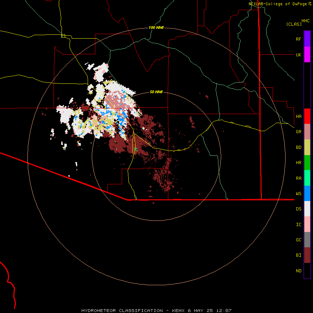The image size is (313, 313).
Task: Click the RA legend label
Action: (x=298, y=178)
